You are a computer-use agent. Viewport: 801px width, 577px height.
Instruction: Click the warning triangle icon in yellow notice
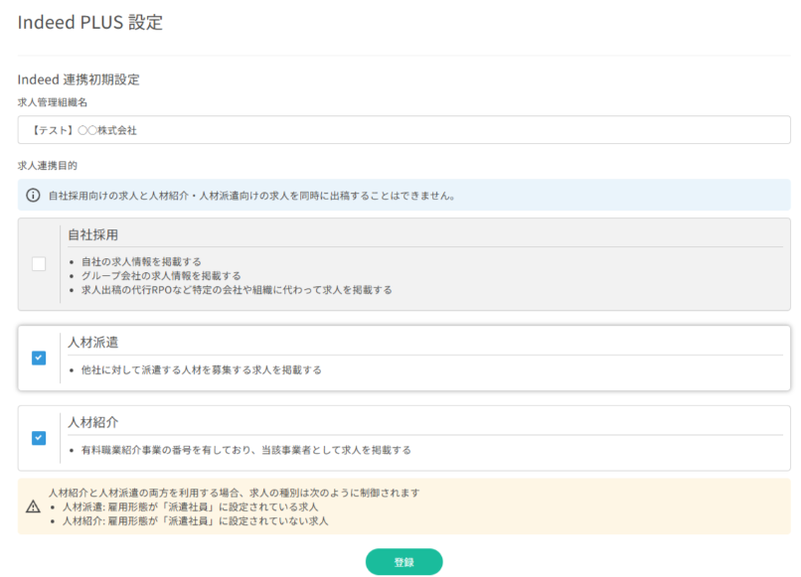(33, 506)
